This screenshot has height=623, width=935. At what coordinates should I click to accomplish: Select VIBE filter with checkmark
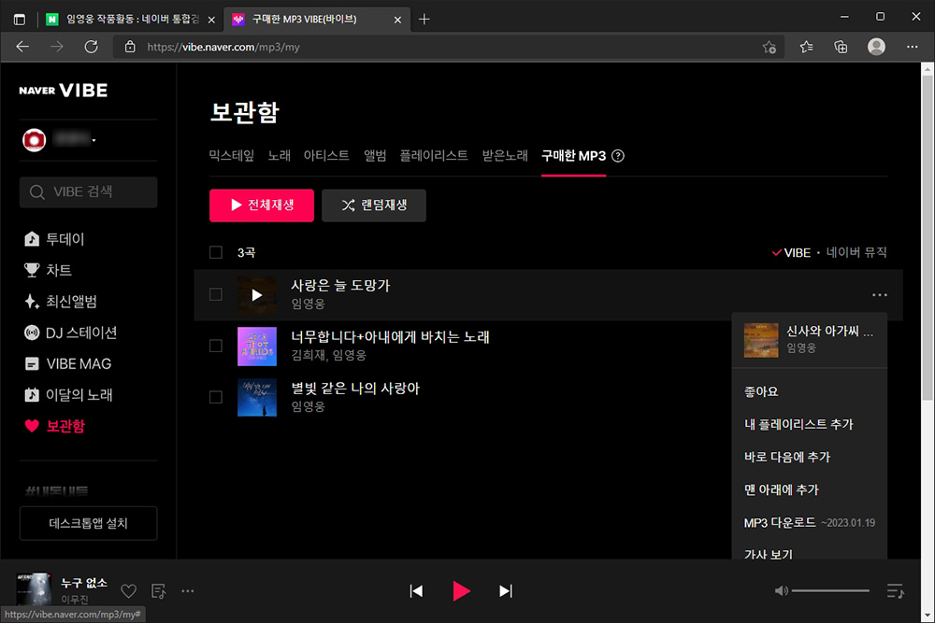(791, 252)
